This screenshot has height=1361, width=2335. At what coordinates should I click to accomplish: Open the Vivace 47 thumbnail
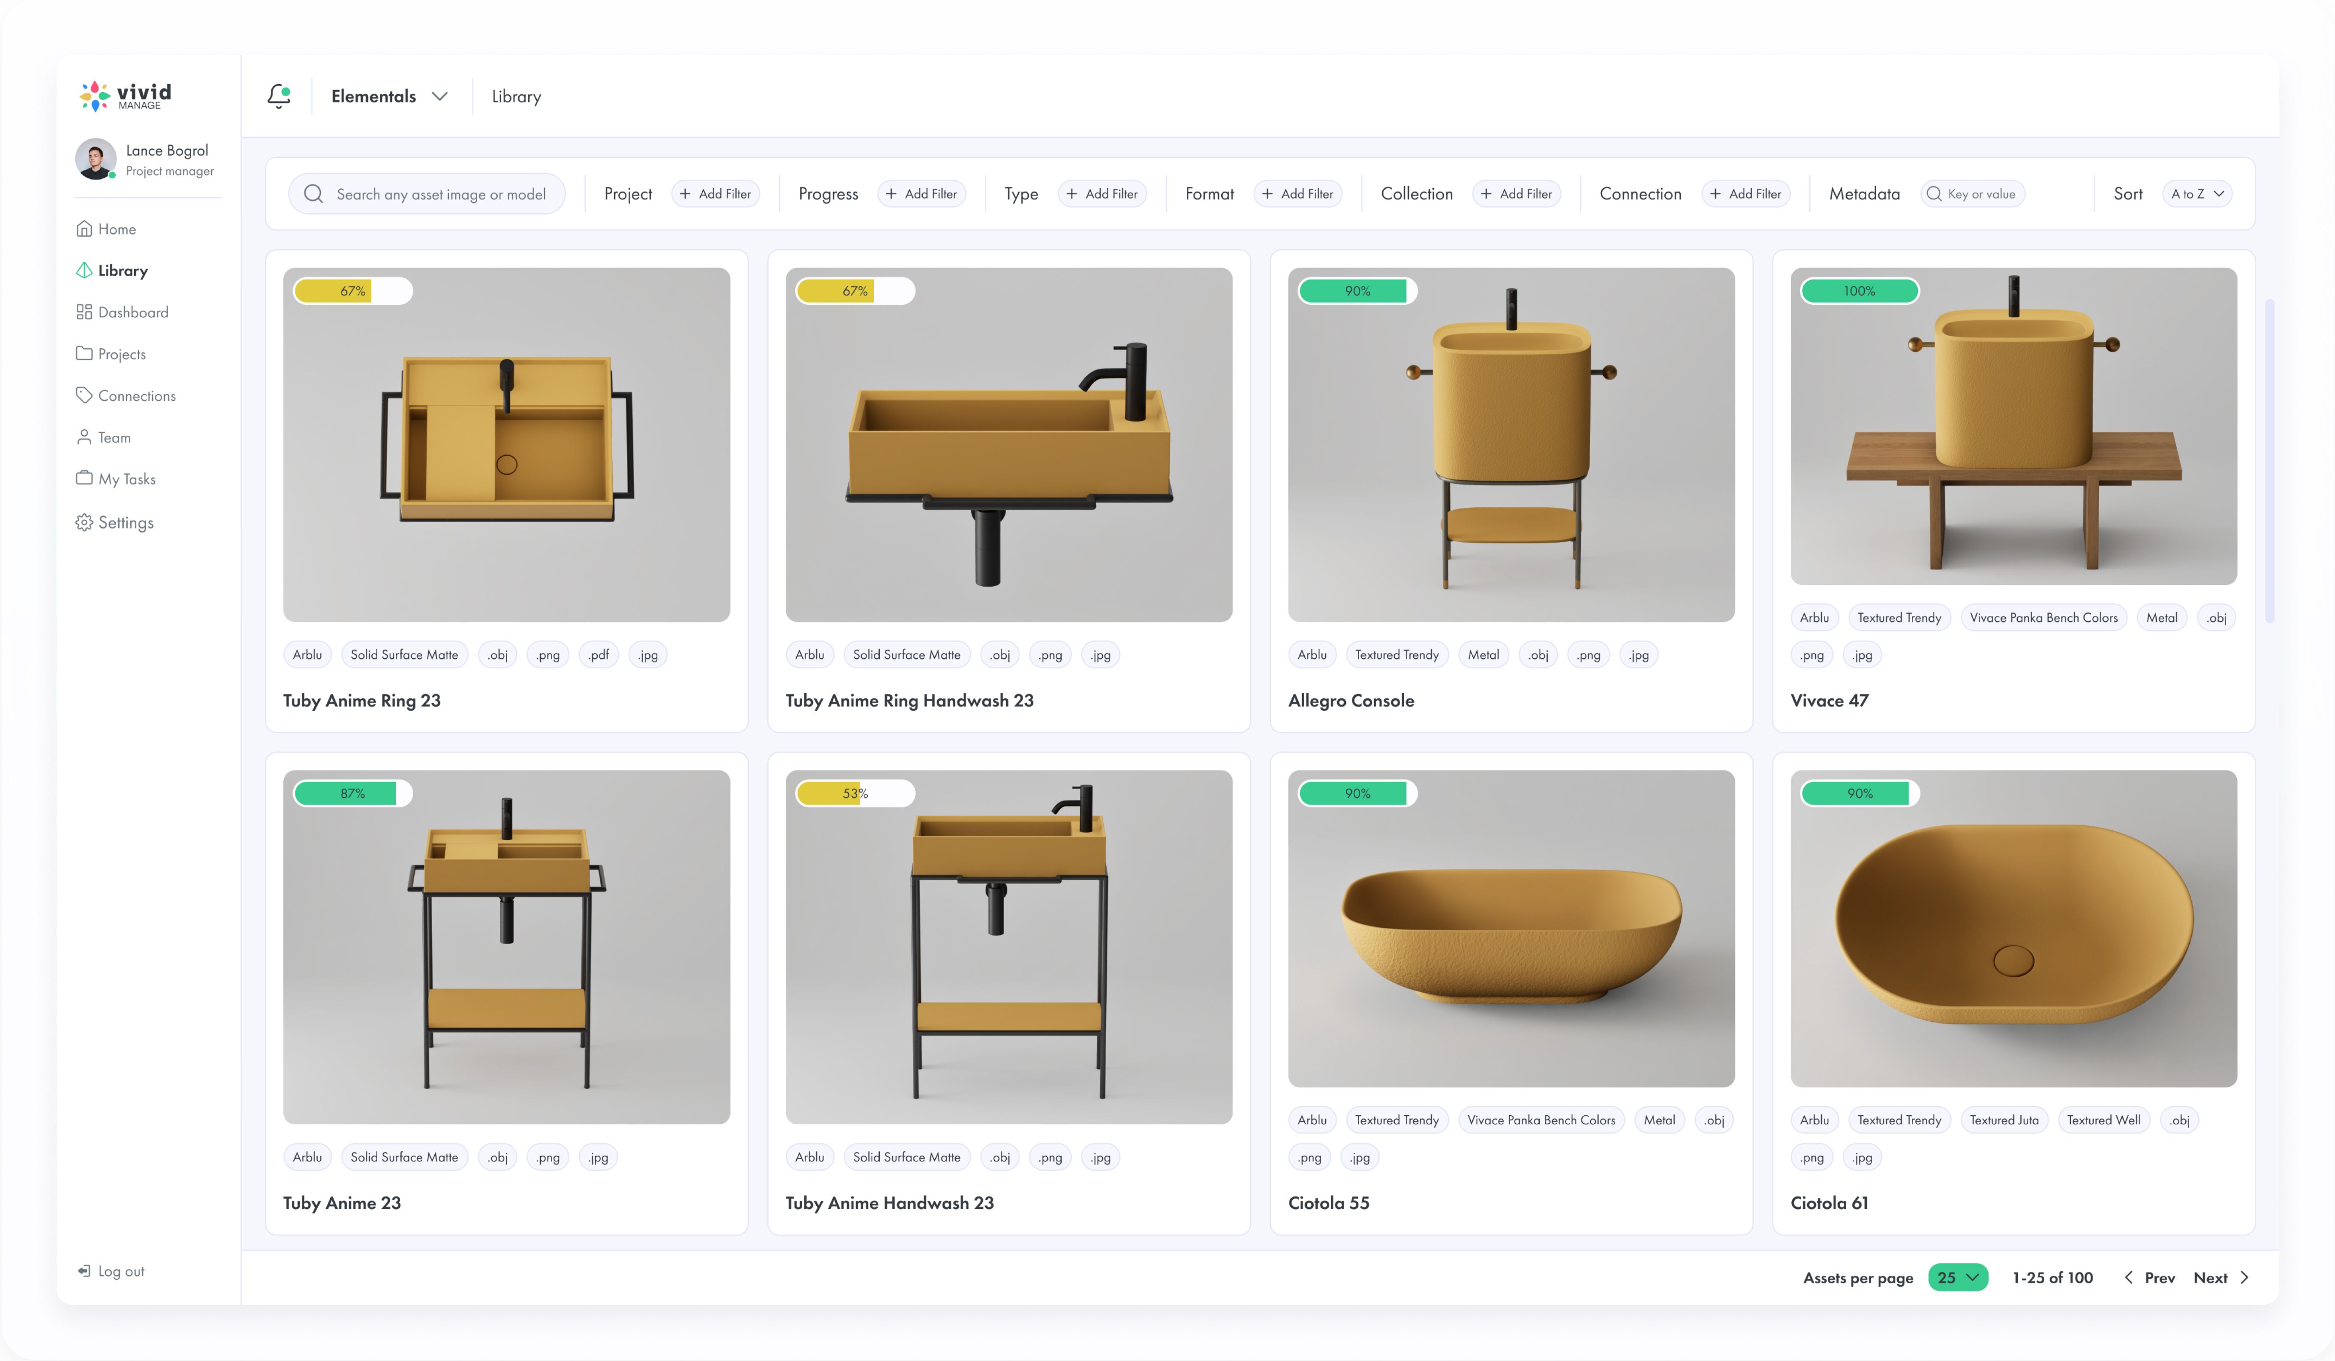(x=2013, y=426)
